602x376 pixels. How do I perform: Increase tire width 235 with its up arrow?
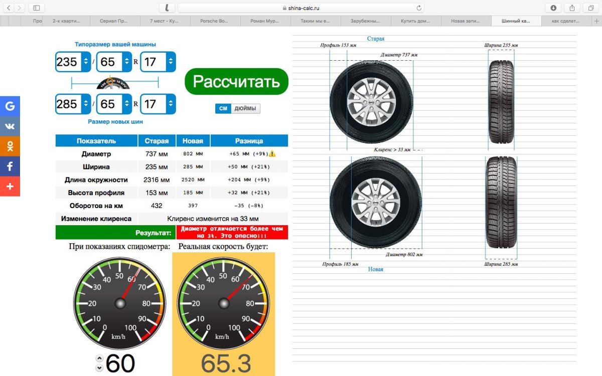(85, 59)
